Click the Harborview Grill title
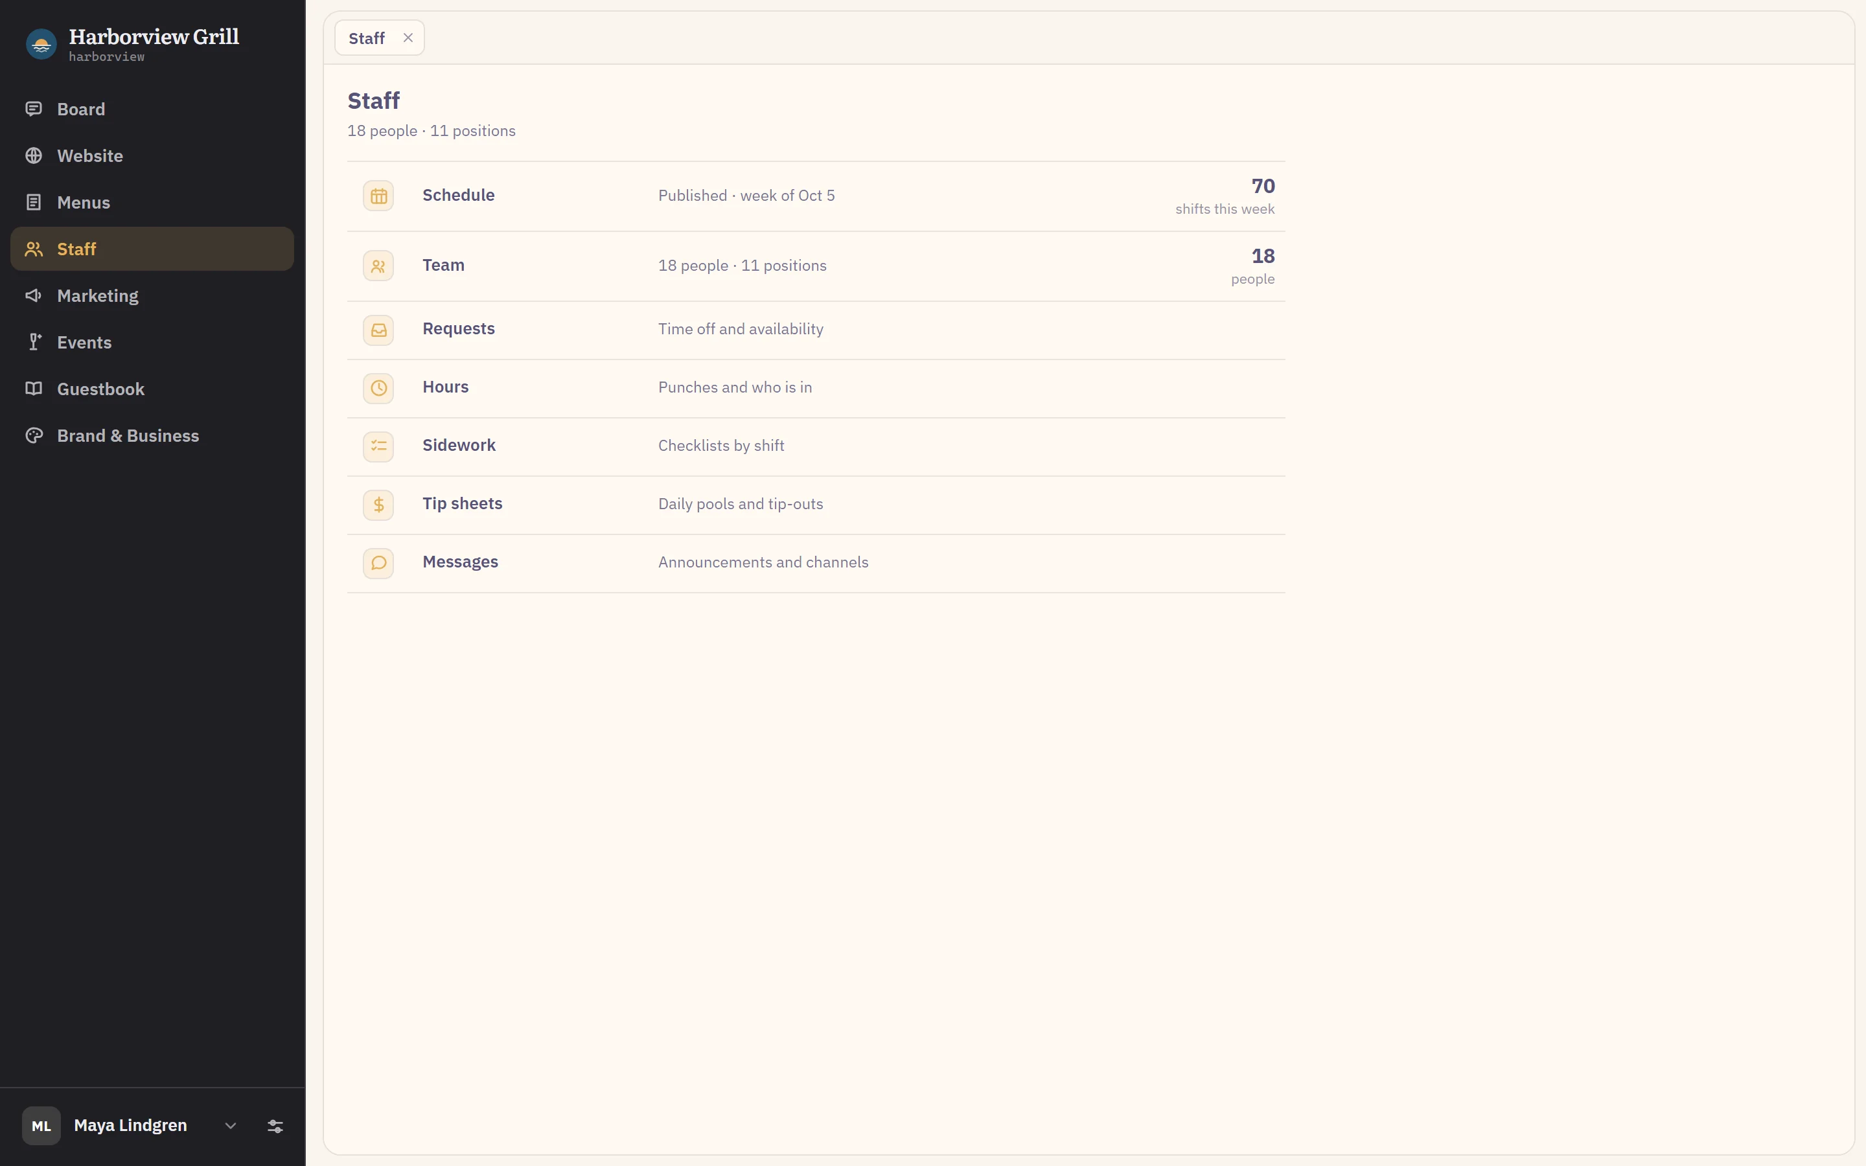The image size is (1866, 1166). click(x=154, y=36)
